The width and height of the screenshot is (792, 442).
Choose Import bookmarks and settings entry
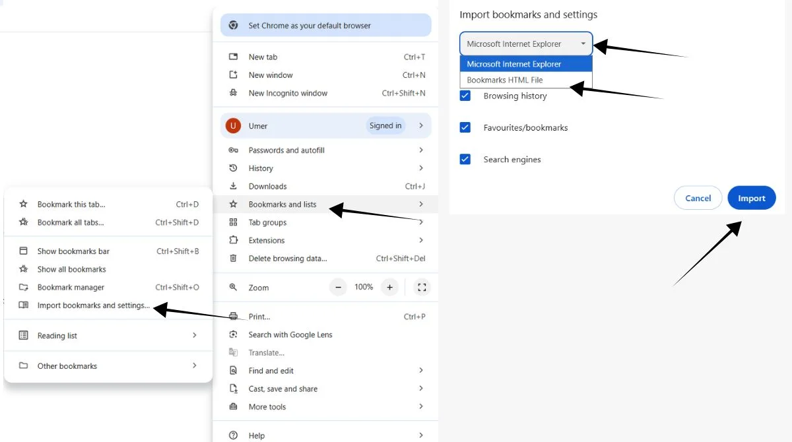coord(108,305)
